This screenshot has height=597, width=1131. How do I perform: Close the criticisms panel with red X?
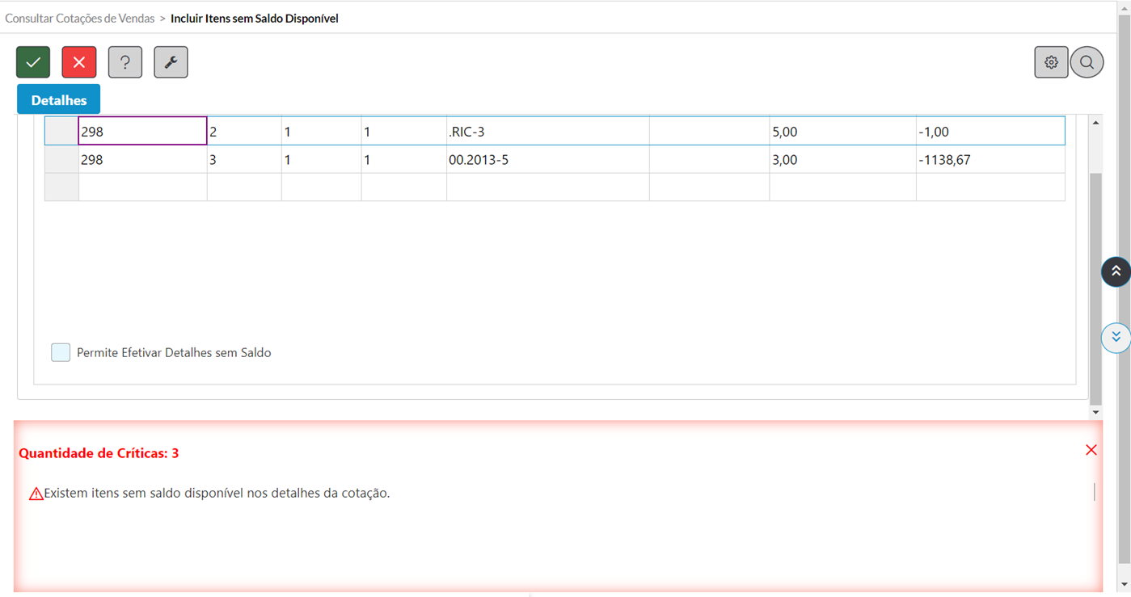1091,450
